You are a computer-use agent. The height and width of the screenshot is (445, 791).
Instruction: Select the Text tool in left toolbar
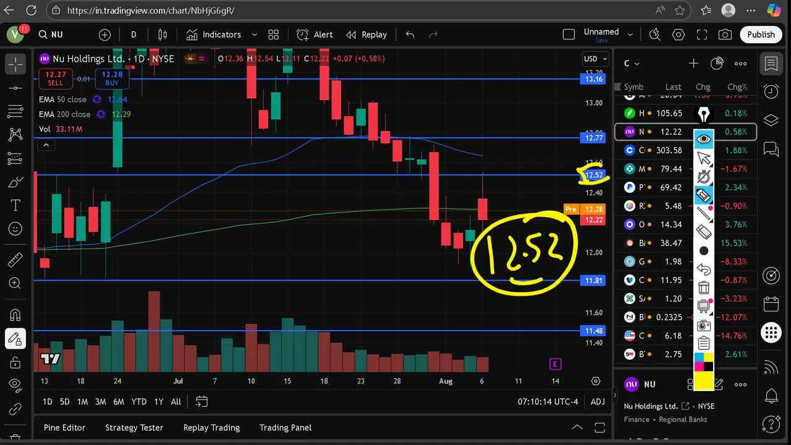point(15,205)
